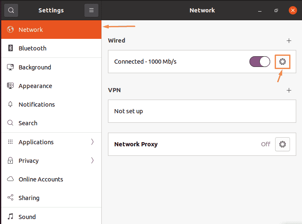The height and width of the screenshot is (224, 302).
Task: Click the Online Accounts cloud icon
Action: (10, 179)
